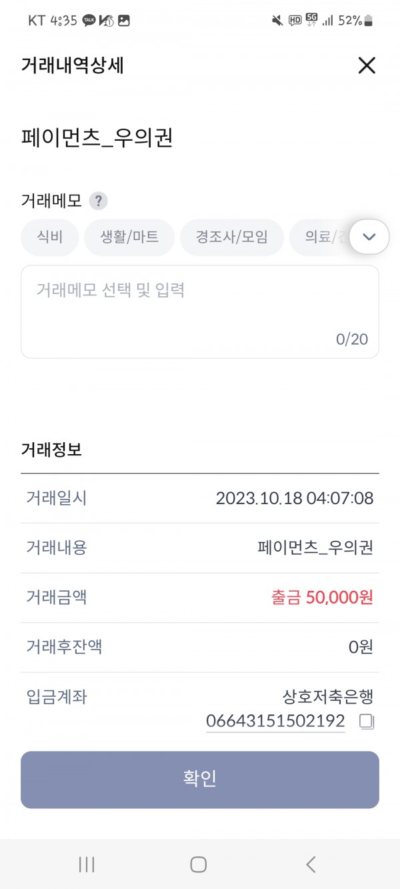Tap the 페이먼츠_우의권 transaction title
Image resolution: width=400 pixels, height=889 pixels.
tap(97, 138)
